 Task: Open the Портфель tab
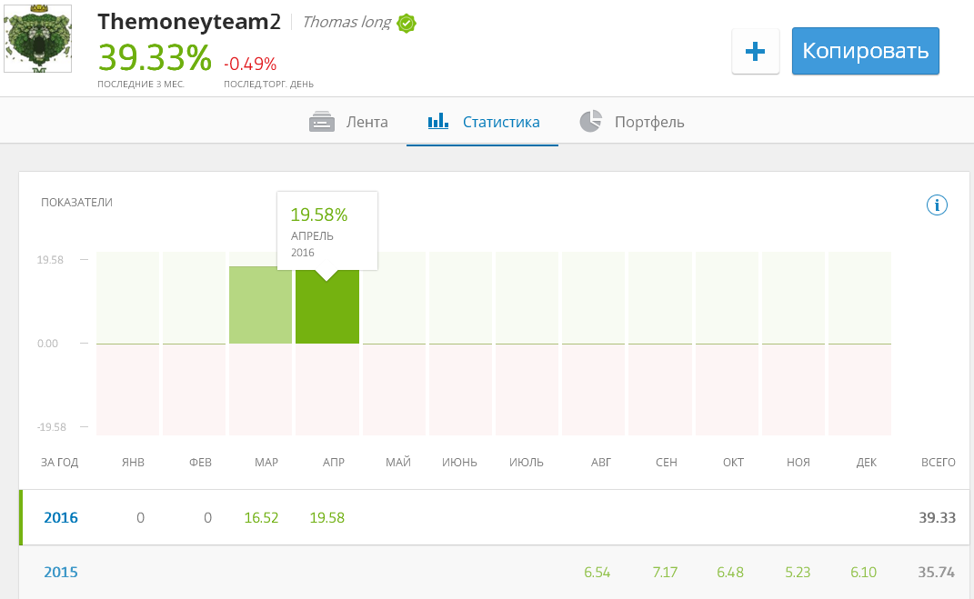648,122
